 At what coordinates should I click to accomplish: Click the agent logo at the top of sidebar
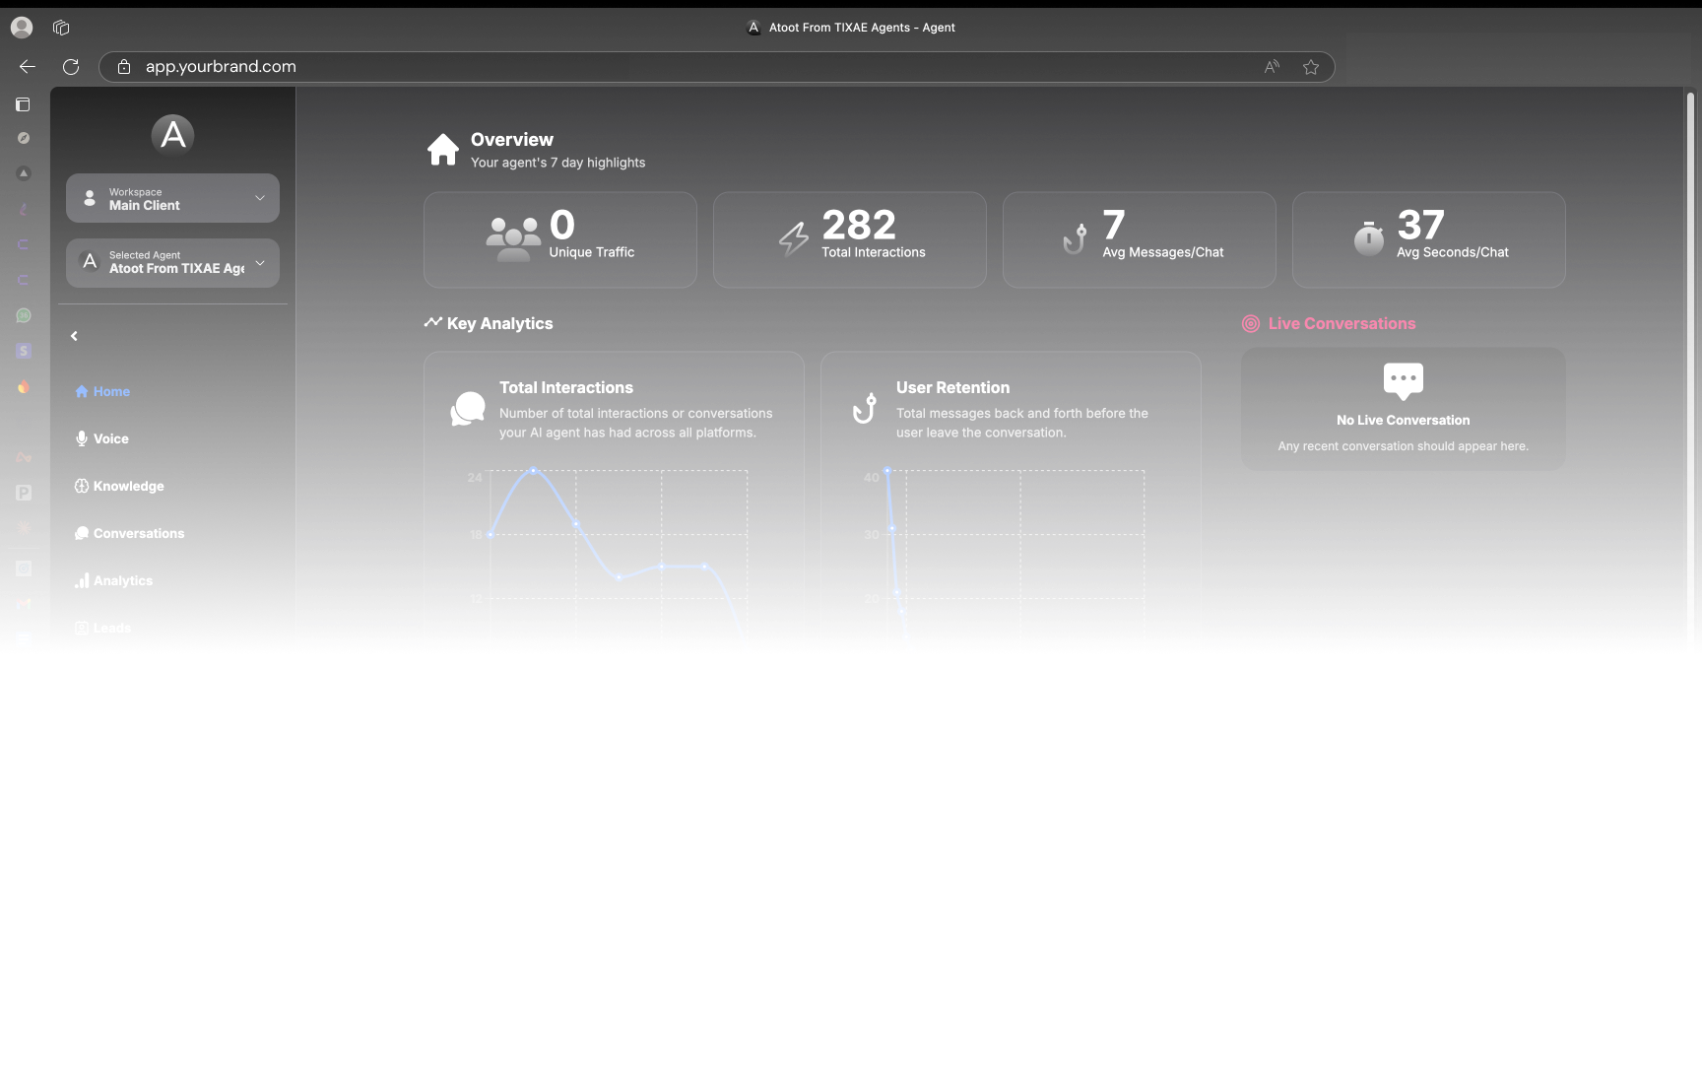(x=172, y=135)
